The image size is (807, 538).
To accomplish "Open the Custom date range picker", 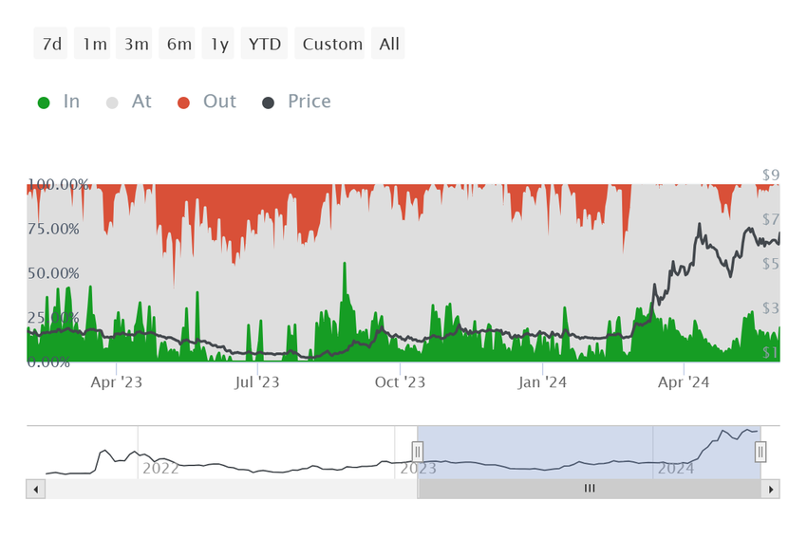I will (x=329, y=44).
